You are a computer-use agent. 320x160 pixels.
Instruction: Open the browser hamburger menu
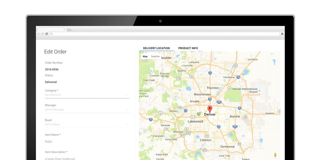[x=282, y=34]
